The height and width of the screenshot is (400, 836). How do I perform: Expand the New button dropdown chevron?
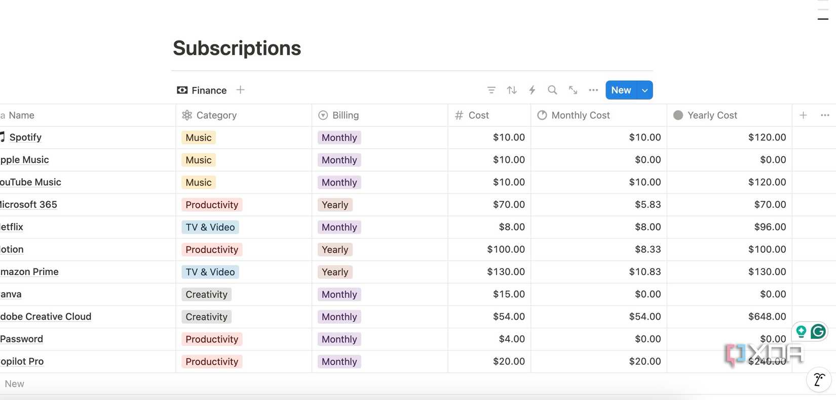click(x=644, y=90)
